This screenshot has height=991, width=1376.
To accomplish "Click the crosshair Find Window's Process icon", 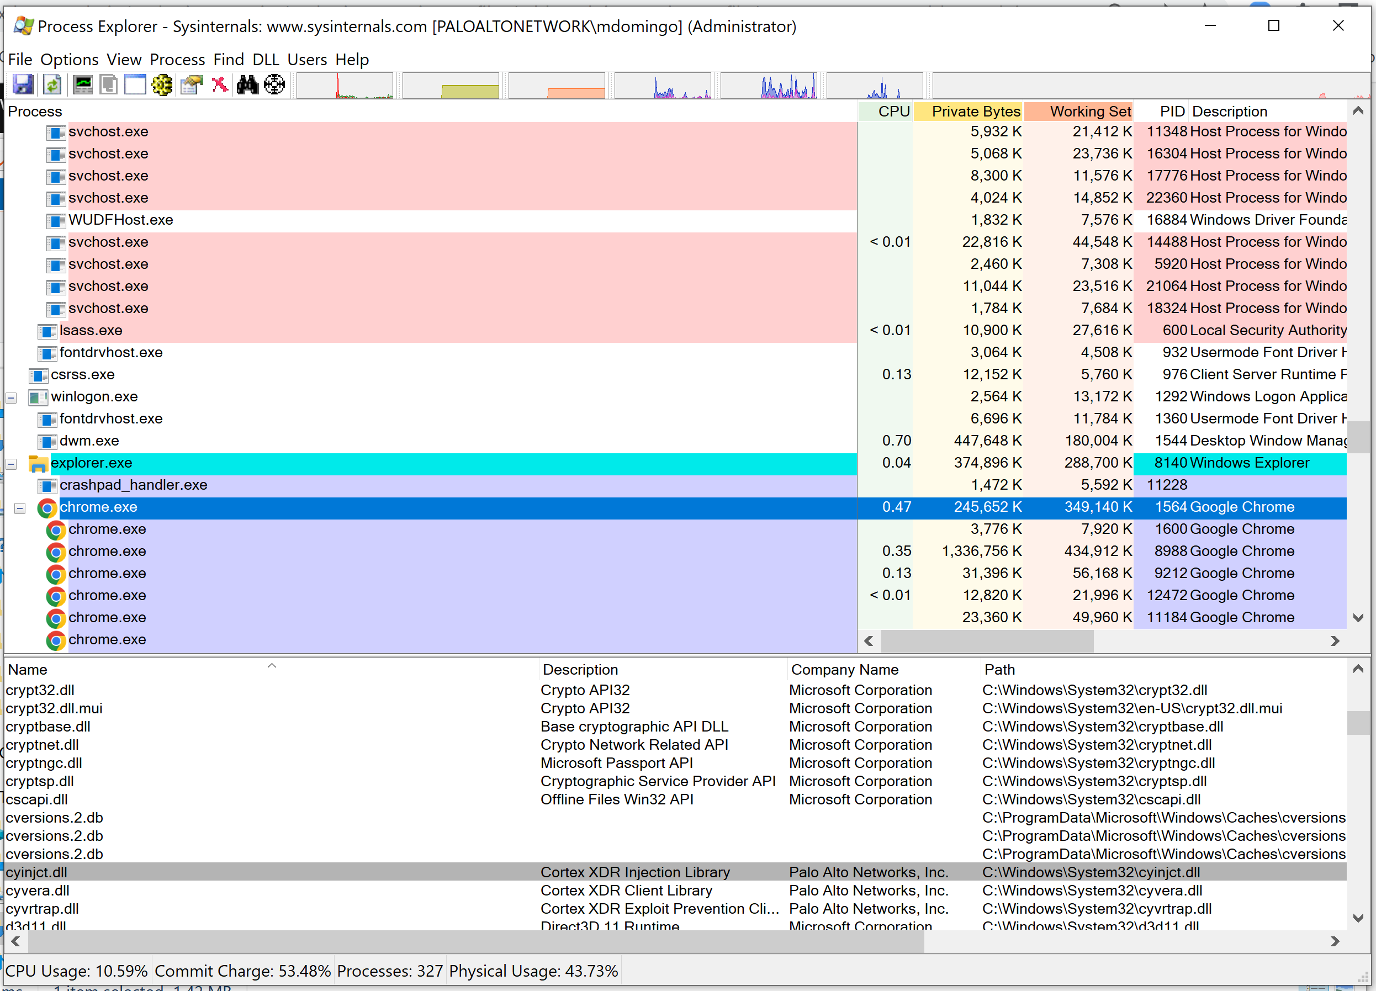I will coord(275,84).
